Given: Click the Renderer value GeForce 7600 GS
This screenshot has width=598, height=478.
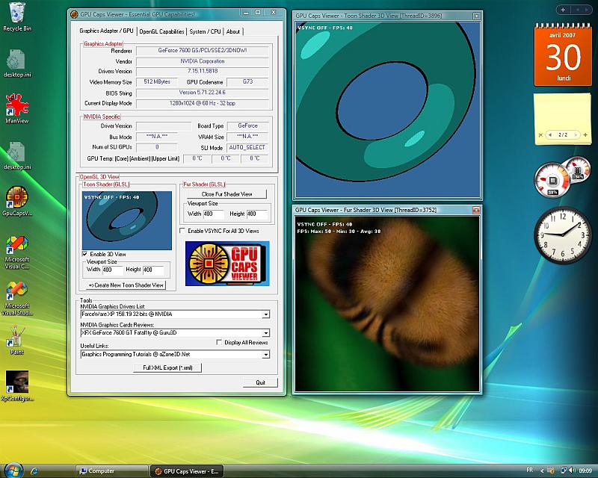Looking at the screenshot, I should [x=202, y=50].
